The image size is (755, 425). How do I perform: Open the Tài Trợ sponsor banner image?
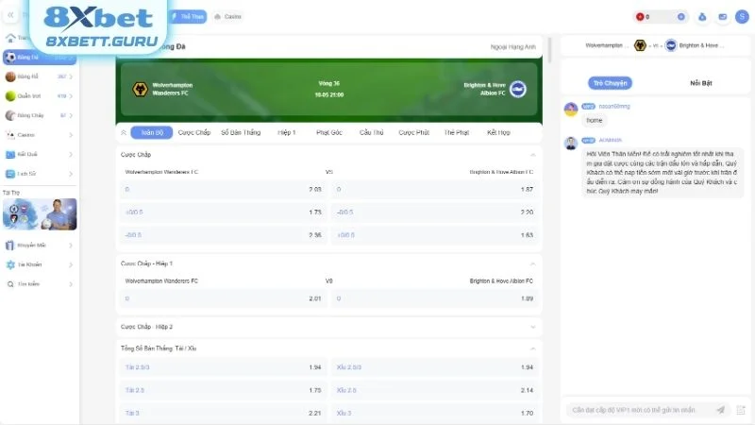[40, 214]
